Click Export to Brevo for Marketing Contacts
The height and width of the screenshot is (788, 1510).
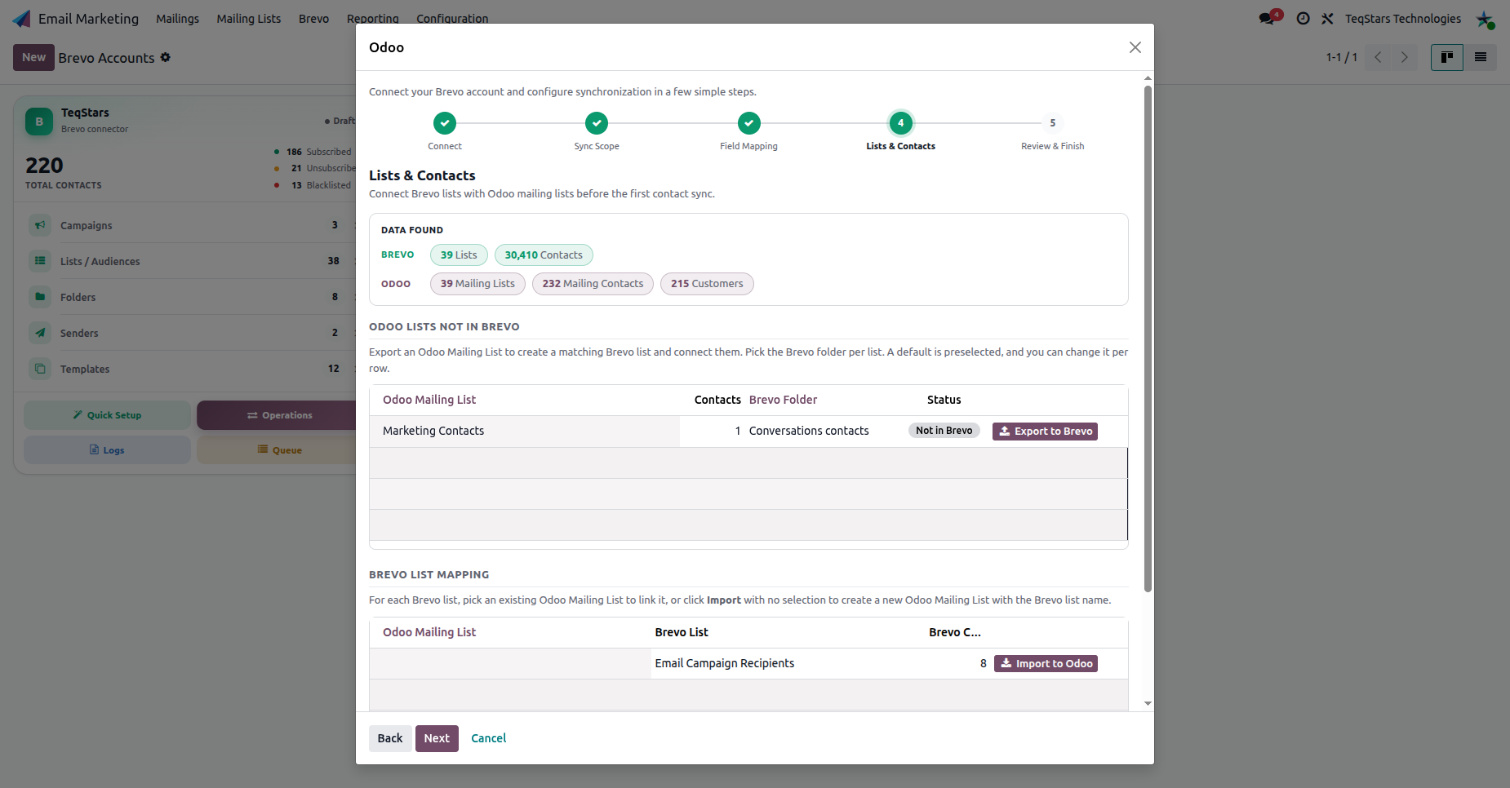(1045, 432)
